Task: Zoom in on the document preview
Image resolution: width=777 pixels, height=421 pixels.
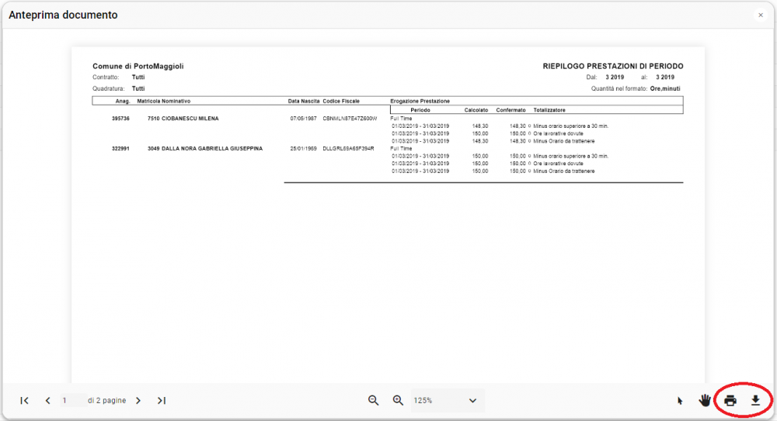Action: click(x=398, y=401)
